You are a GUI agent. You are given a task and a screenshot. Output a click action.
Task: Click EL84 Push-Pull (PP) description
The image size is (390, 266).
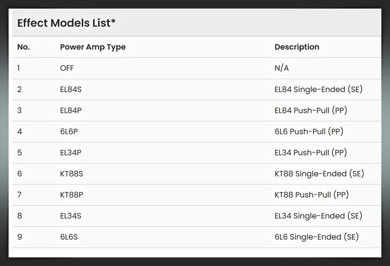click(311, 110)
